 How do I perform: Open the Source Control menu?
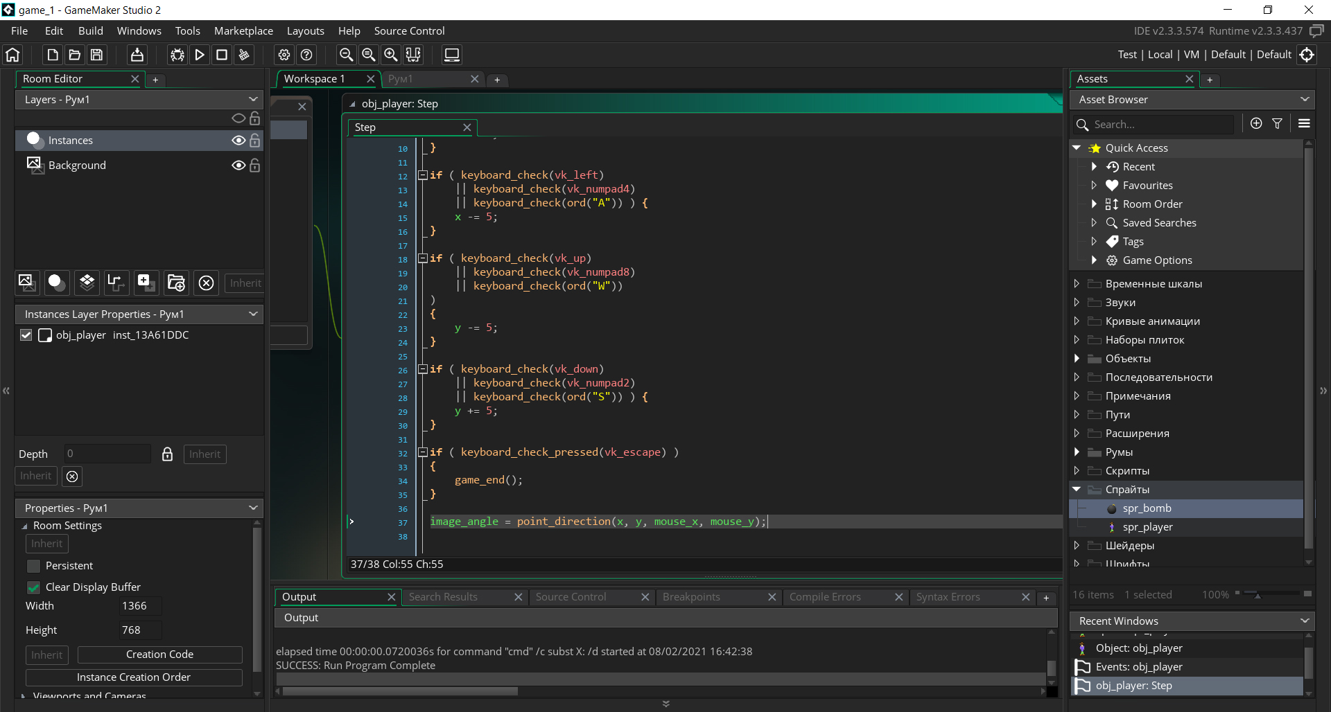pos(409,30)
